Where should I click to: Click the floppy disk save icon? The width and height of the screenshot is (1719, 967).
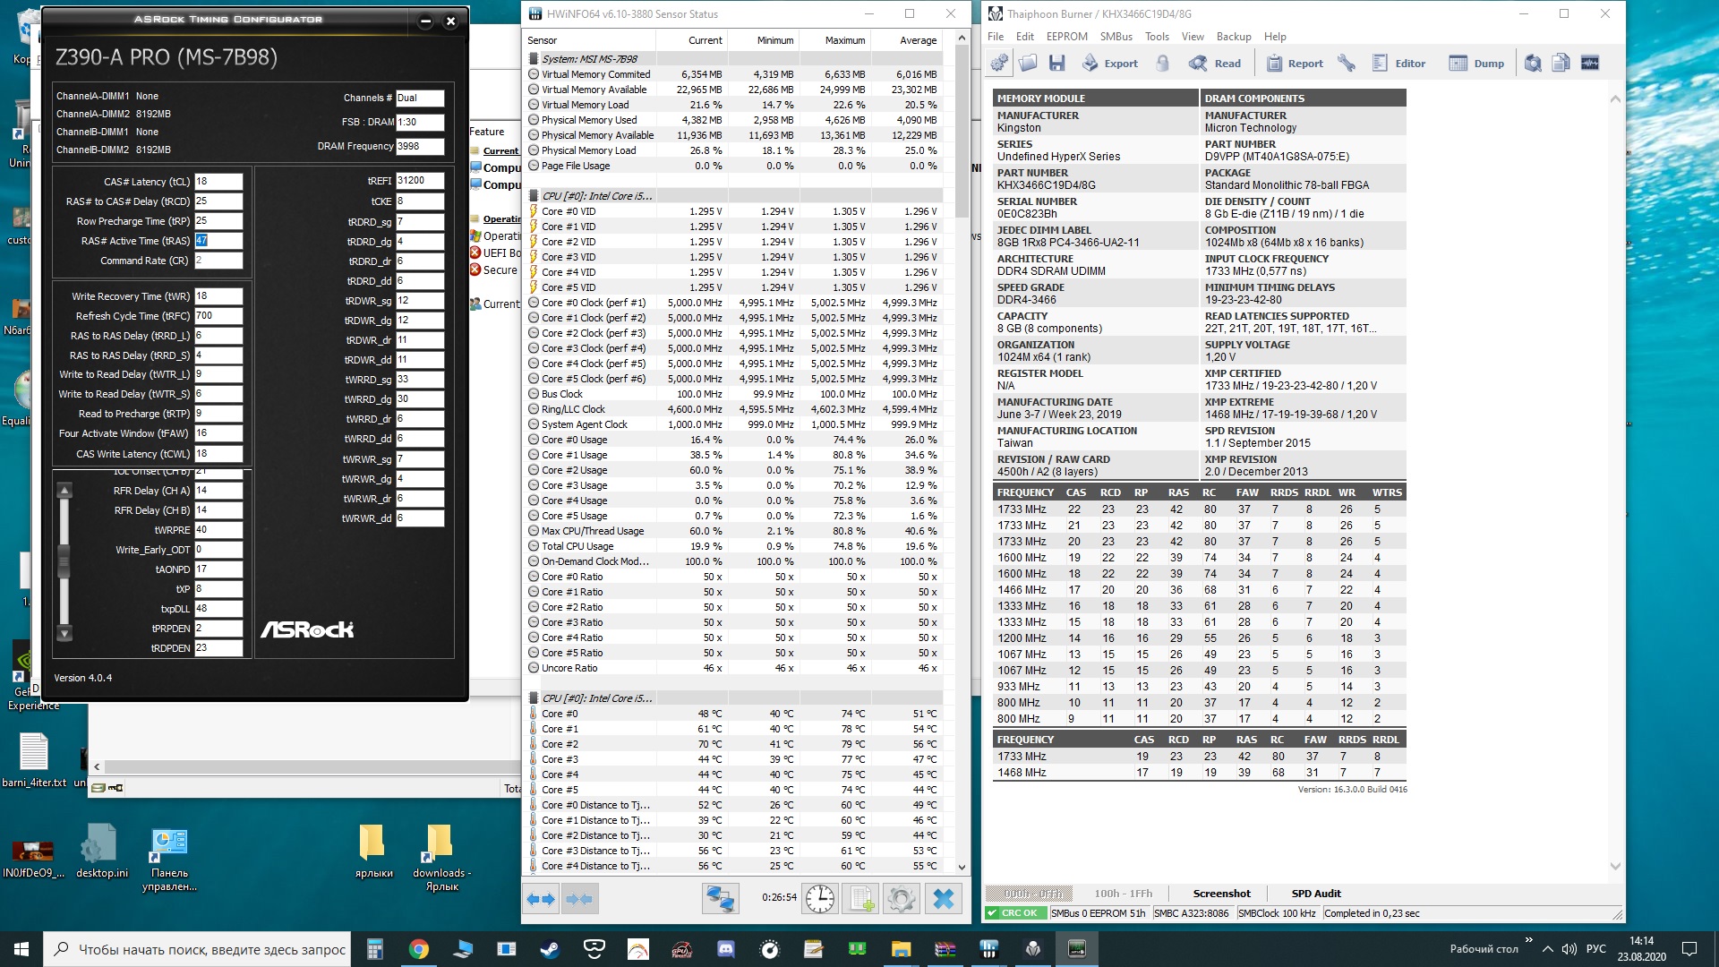1057,64
